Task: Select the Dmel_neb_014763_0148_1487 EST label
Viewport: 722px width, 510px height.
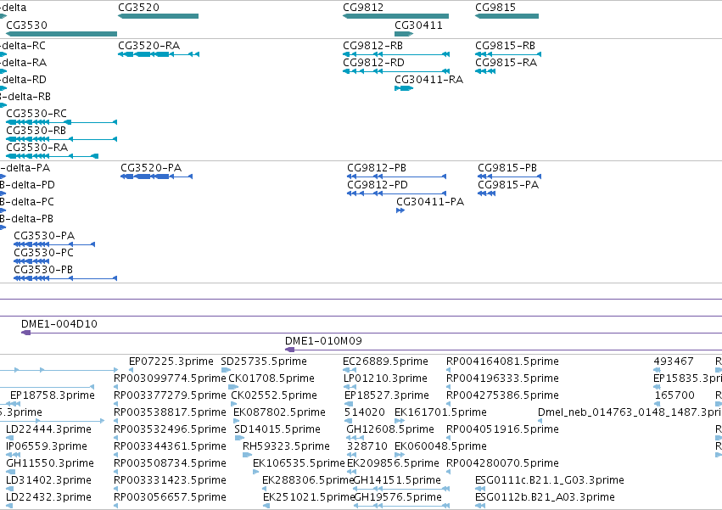Action: point(630,412)
